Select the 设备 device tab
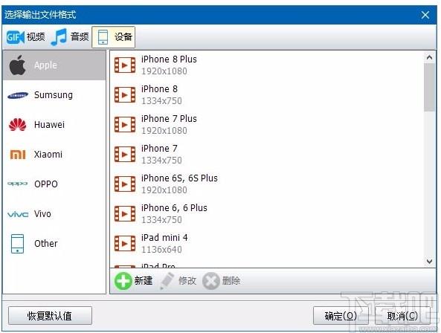Image resolution: width=441 pixels, height=333 pixels. [114, 37]
